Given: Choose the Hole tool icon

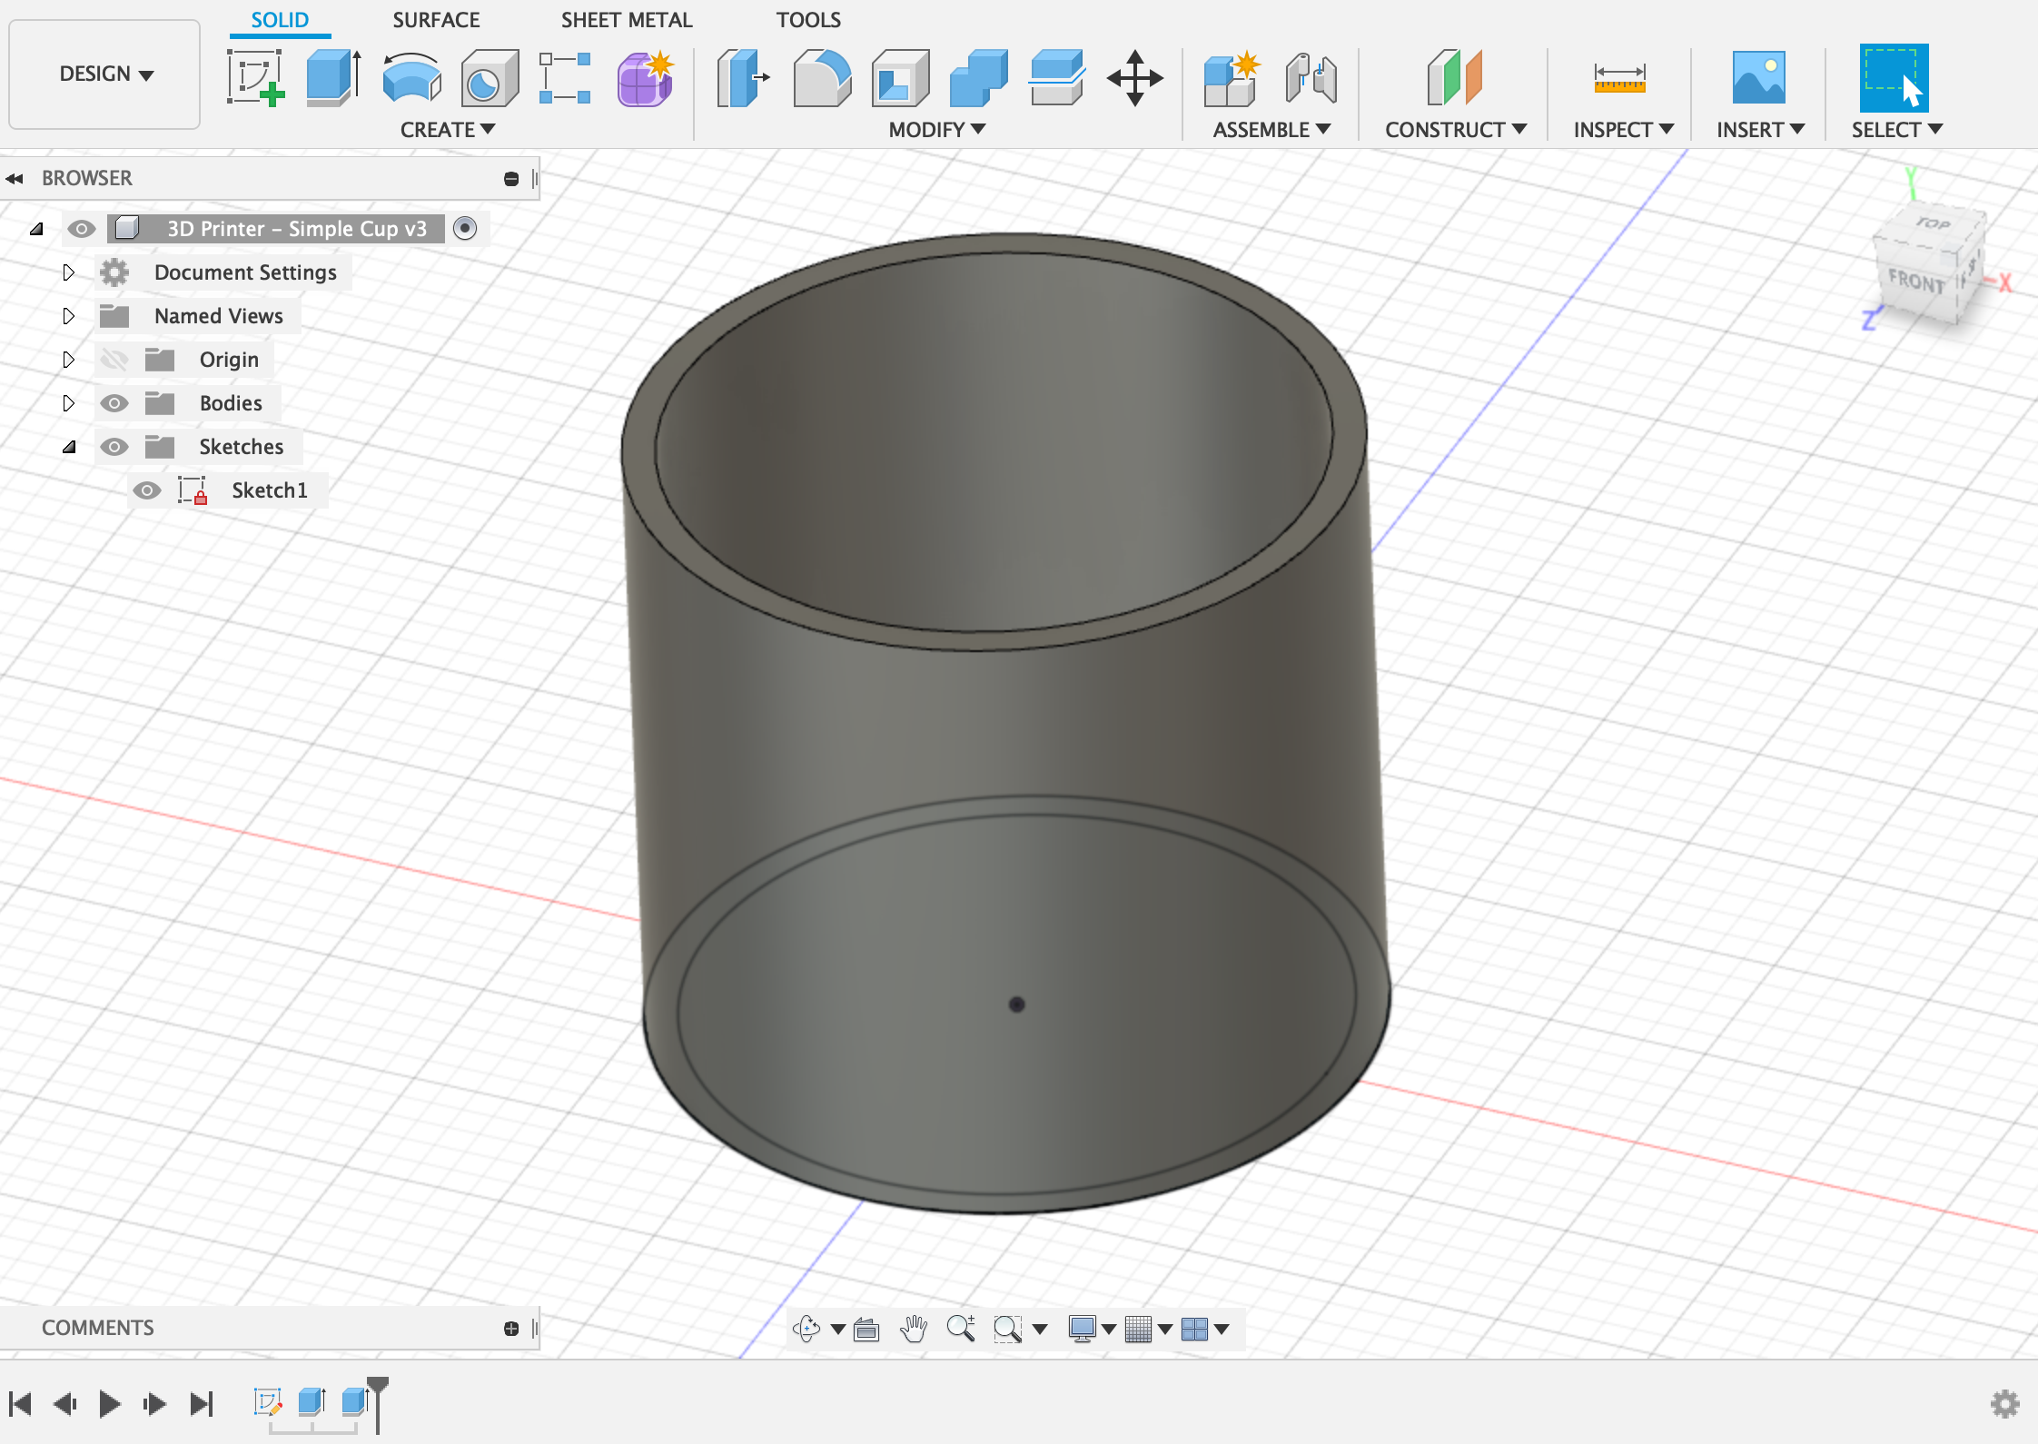Looking at the screenshot, I should pos(490,78).
